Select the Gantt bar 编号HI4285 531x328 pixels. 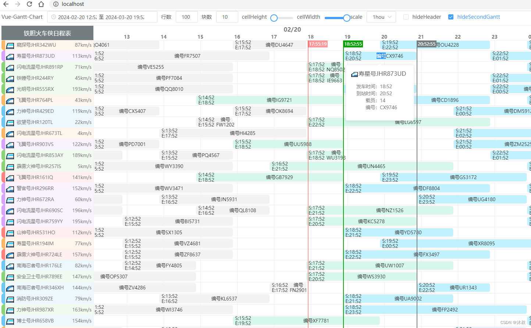pyautogui.click(x=233, y=133)
